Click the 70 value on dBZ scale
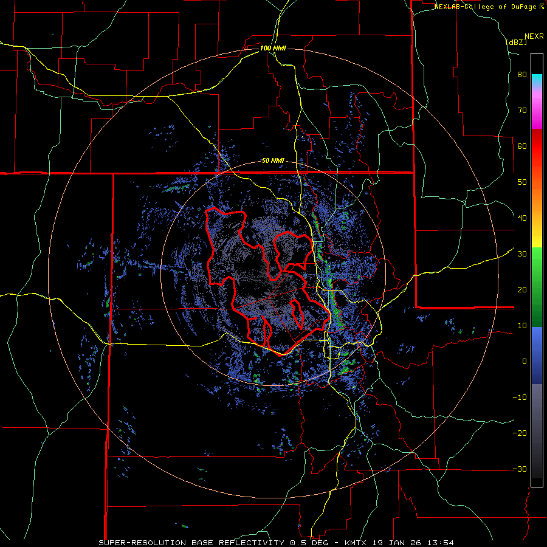 (x=522, y=111)
